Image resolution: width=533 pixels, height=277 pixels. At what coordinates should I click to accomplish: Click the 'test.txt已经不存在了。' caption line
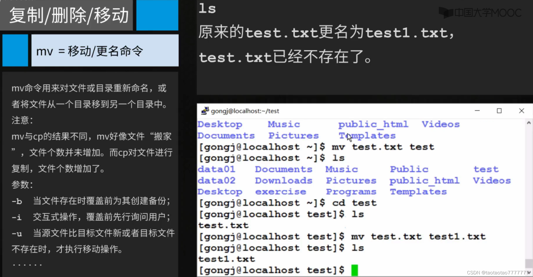pyautogui.click(x=286, y=57)
